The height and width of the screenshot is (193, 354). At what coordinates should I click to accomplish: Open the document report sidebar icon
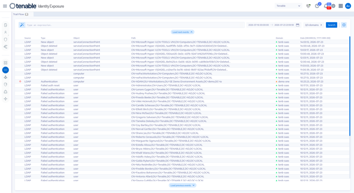pos(6,25)
